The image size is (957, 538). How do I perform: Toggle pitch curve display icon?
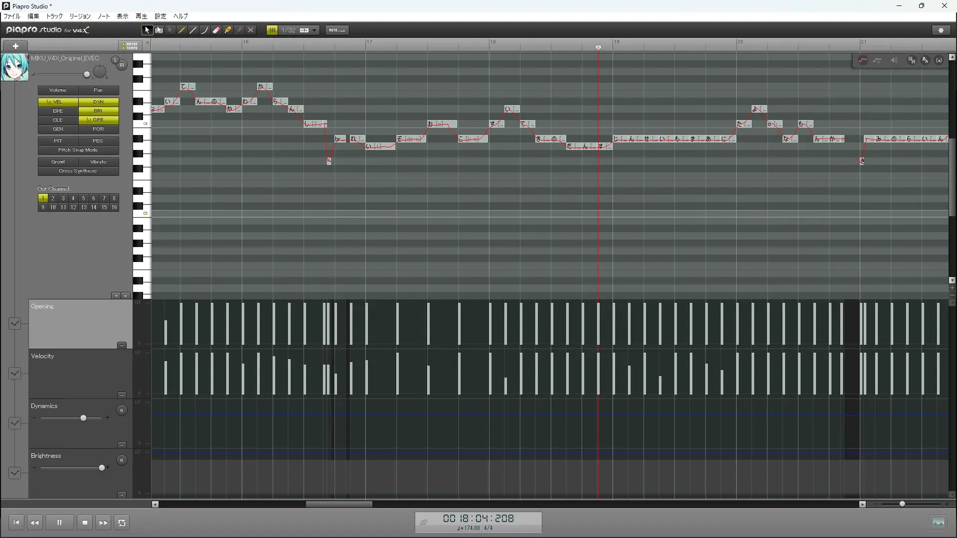point(863,60)
